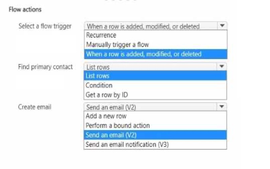The height and width of the screenshot is (169, 270).
Task: Click the 'Create email' label
Action: (35, 107)
